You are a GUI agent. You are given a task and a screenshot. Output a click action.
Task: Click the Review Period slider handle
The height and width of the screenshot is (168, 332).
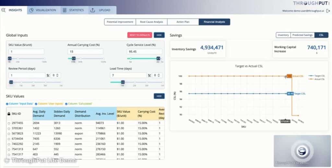[x=11, y=82]
